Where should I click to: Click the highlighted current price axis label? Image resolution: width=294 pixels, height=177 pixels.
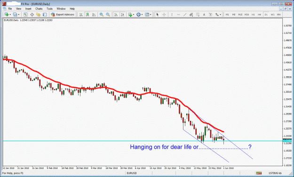287,141
